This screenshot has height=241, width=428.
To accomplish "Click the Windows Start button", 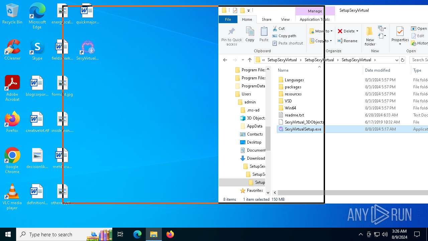I will coord(8,234).
